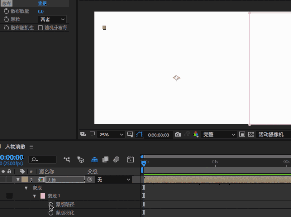This screenshot has height=217, width=291.
Task: Click the draft 3D cube icon
Action: click(x=80, y=160)
